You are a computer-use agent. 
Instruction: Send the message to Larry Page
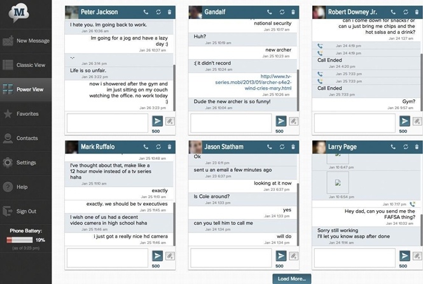404,256
